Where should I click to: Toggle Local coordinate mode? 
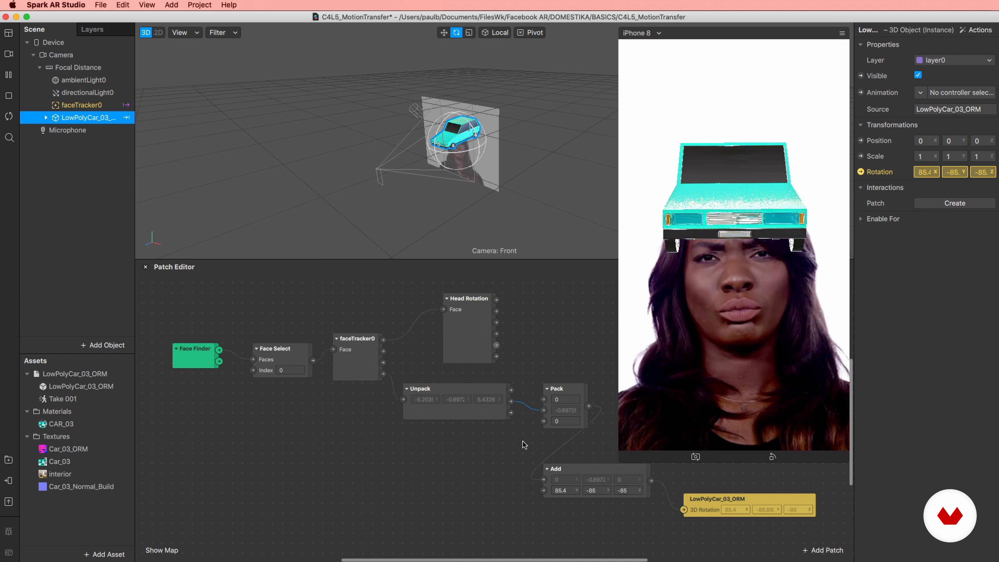(x=495, y=33)
